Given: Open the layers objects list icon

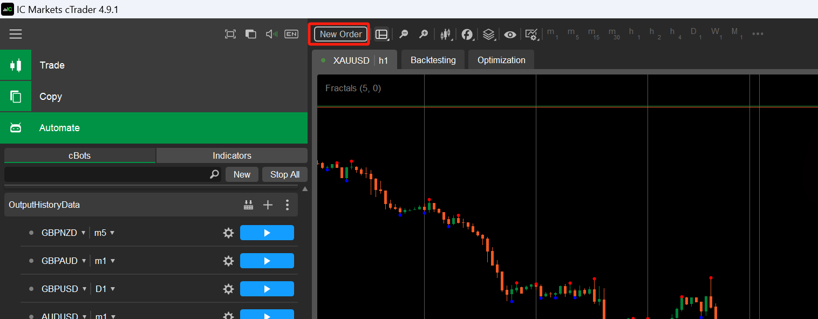Looking at the screenshot, I should (x=488, y=34).
